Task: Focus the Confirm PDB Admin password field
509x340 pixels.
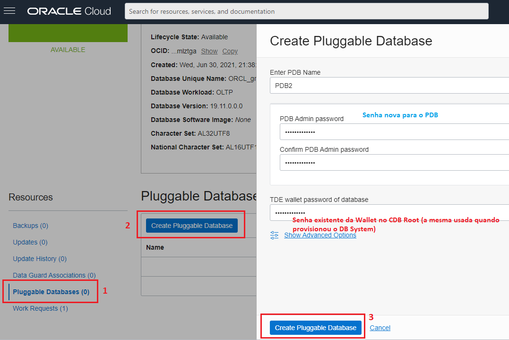Action: pos(394,163)
